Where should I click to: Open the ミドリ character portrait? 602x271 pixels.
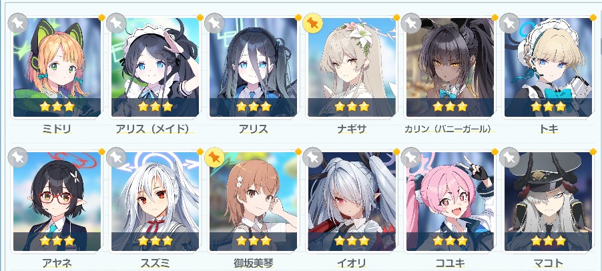57,67
